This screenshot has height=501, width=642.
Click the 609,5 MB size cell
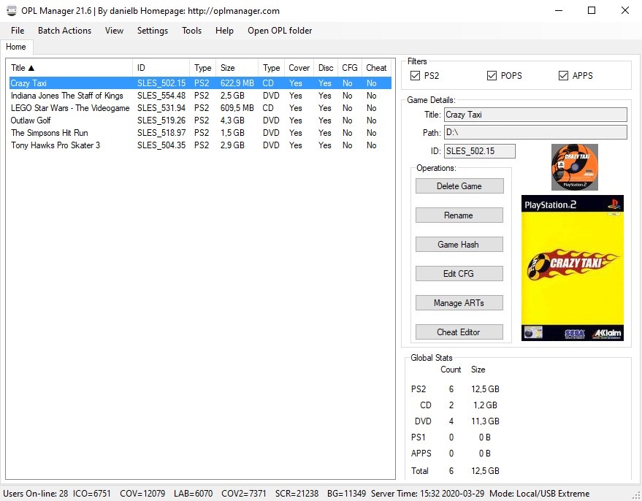[237, 108]
